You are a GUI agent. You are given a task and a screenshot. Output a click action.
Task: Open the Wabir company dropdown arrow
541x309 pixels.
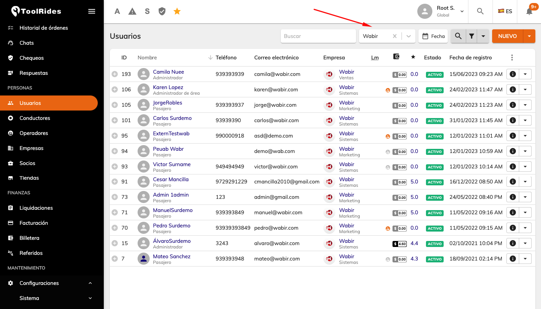click(x=409, y=36)
